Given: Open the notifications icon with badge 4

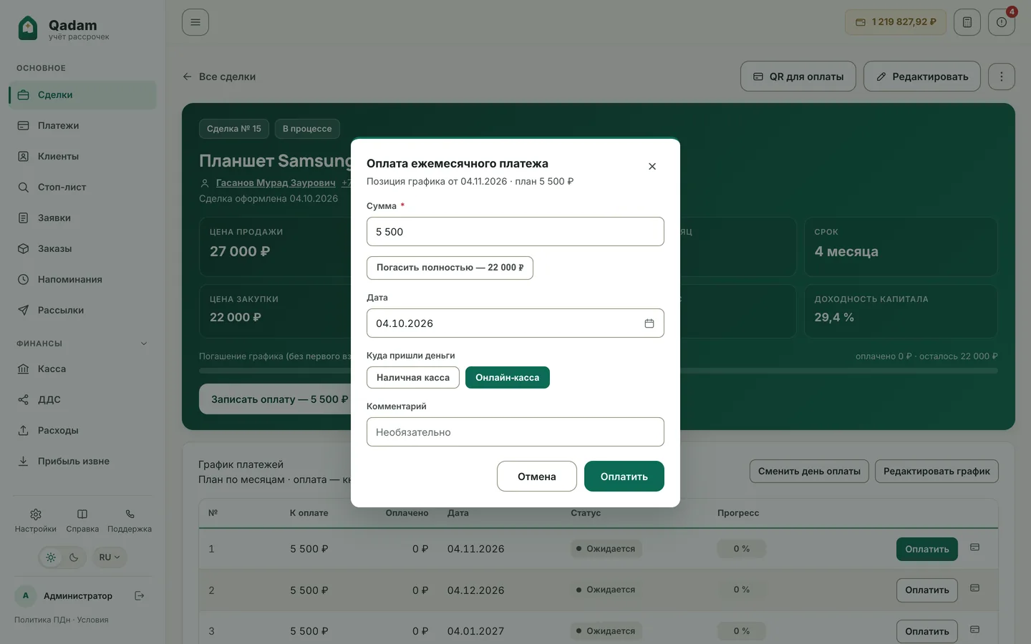Looking at the screenshot, I should (x=1002, y=22).
